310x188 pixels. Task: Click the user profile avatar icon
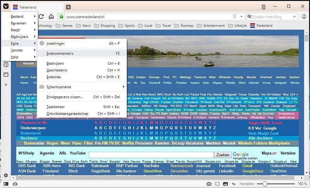[304, 17]
